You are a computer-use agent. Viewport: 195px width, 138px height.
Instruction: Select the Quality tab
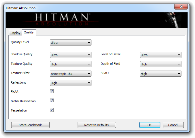[29, 33]
